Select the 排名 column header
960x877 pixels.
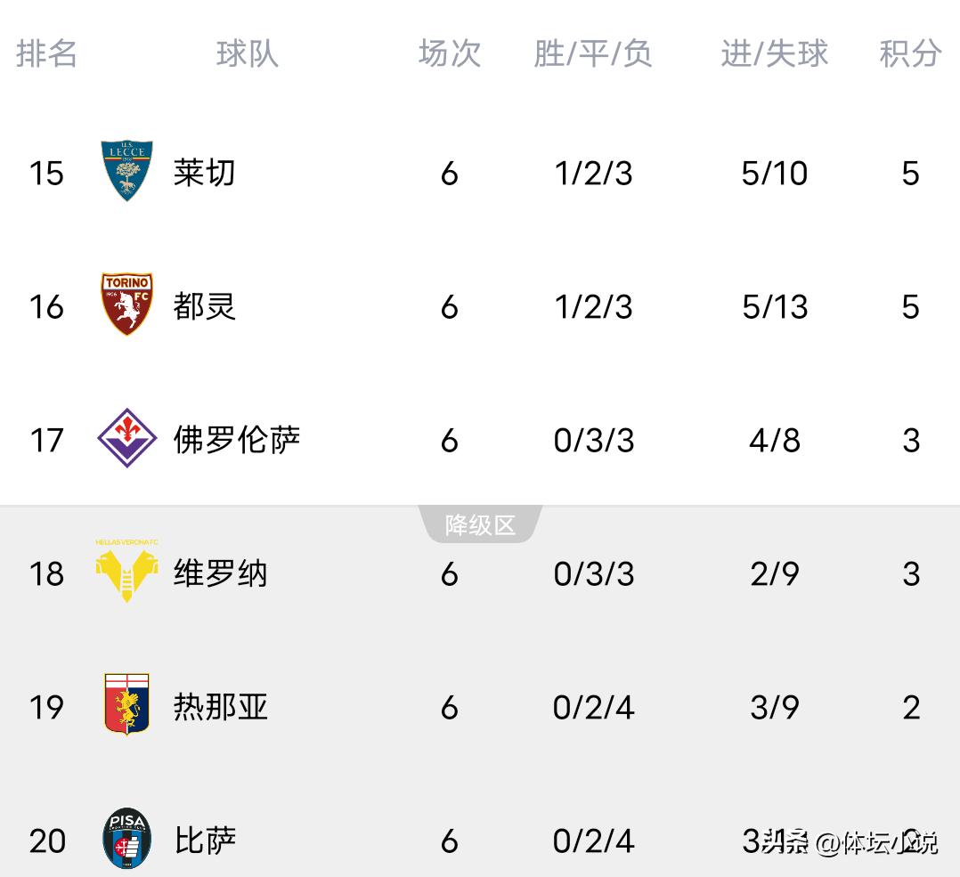[46, 53]
